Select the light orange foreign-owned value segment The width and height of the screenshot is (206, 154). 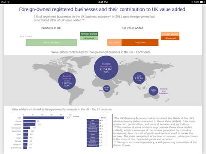point(115,42)
